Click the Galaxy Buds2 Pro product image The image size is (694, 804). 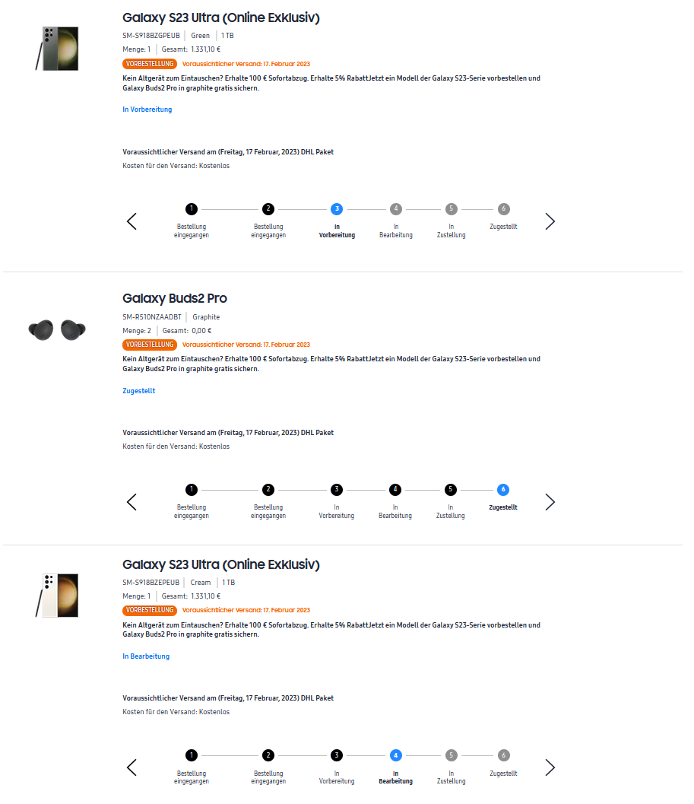tap(57, 329)
